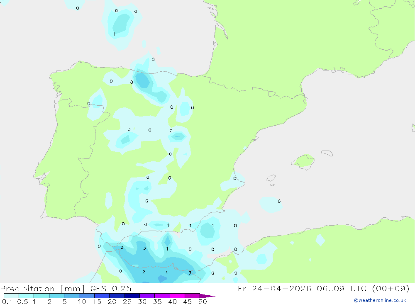Pick the 10–15 mm blue legend swatch
The image size is (415, 304).
[87, 296]
